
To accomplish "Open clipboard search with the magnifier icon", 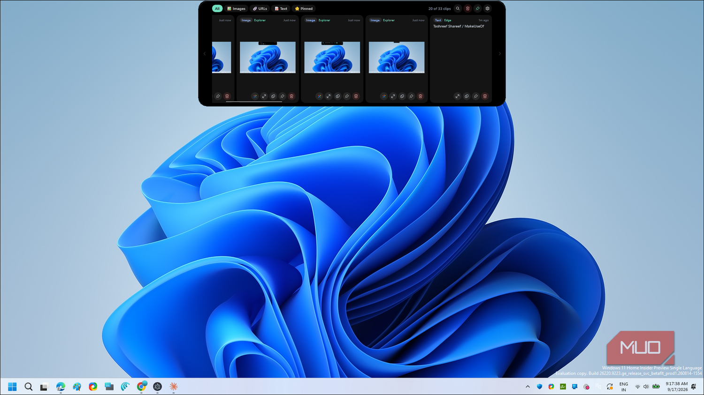I will (458, 8).
